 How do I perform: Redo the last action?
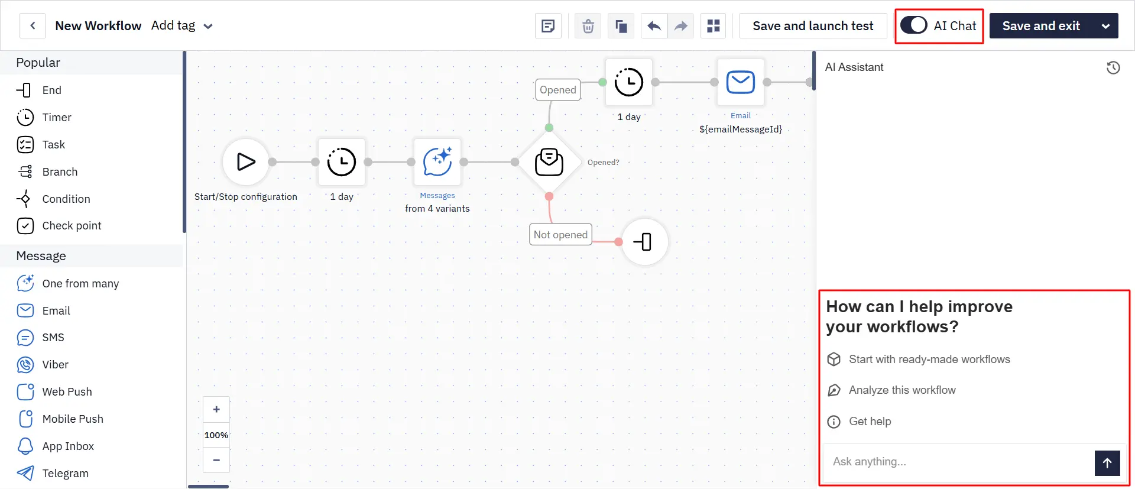pyautogui.click(x=680, y=26)
